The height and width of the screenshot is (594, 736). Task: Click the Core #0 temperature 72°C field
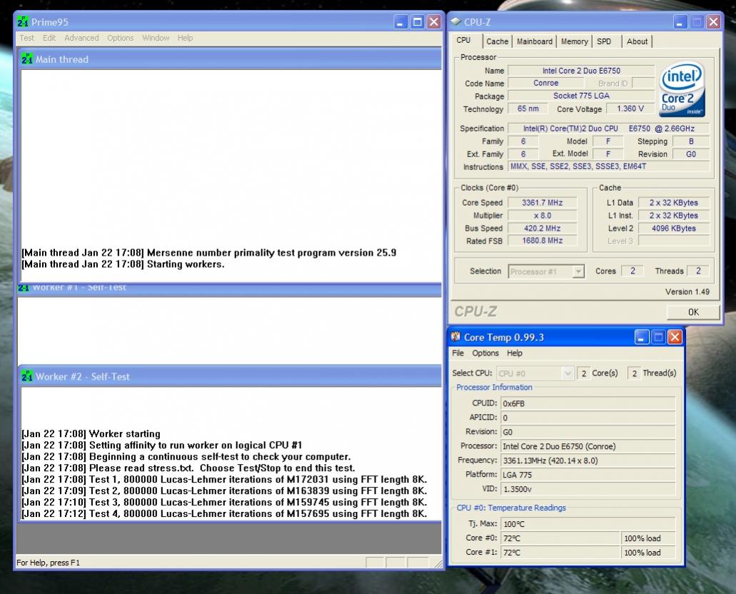click(x=560, y=538)
